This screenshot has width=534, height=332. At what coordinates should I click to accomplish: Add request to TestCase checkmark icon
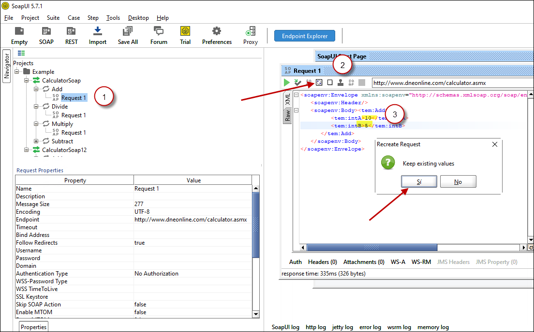point(297,82)
